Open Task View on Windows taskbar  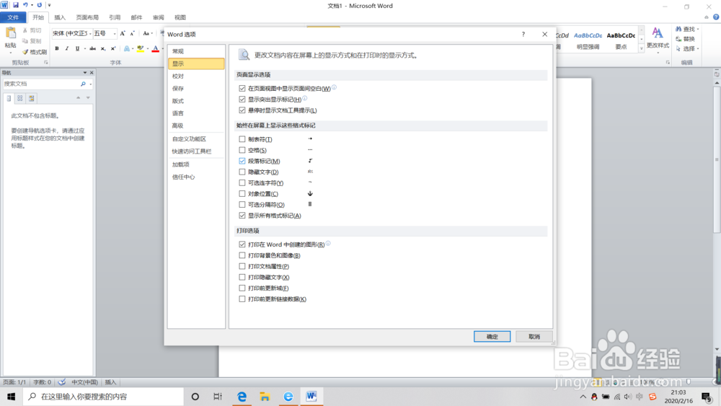tap(218, 397)
